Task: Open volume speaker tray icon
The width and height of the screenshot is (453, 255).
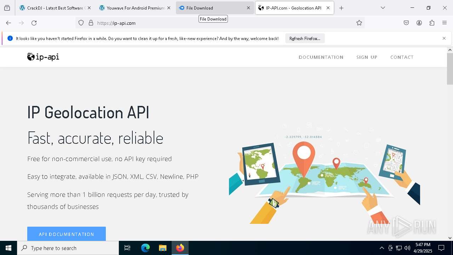Action: pyautogui.click(x=407, y=248)
